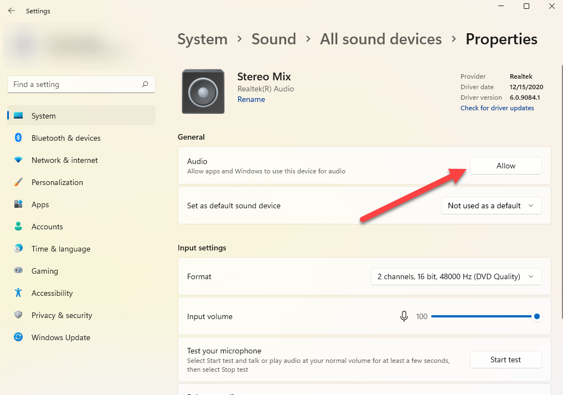Mute the input volume microphone icon
563x395 pixels.
404,316
